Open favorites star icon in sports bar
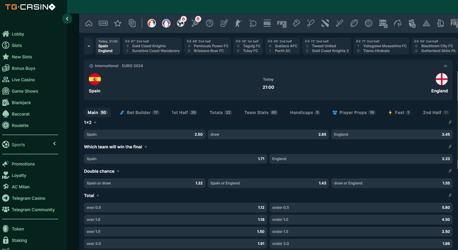The image size is (458, 250). [x=118, y=23]
